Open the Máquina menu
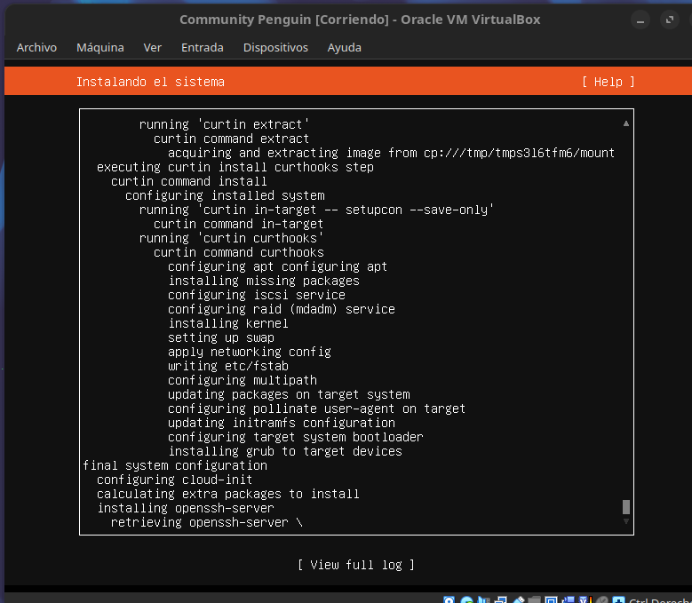 pyautogui.click(x=100, y=48)
